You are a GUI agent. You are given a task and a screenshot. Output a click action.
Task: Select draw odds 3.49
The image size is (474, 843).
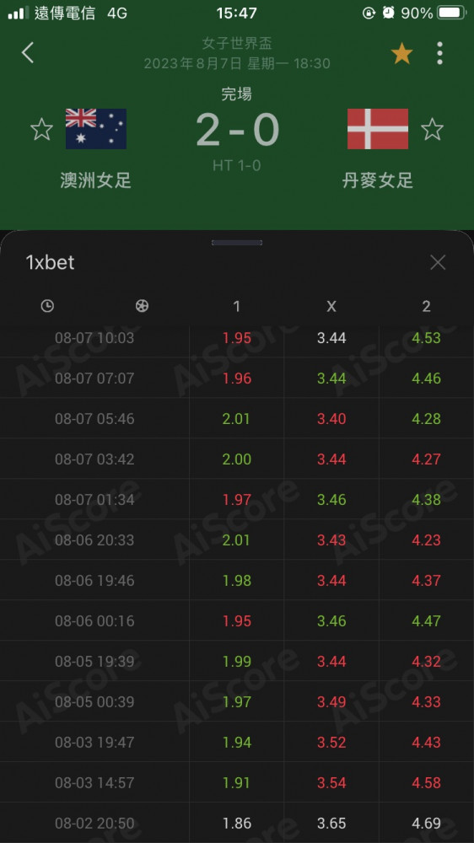pyautogui.click(x=331, y=701)
